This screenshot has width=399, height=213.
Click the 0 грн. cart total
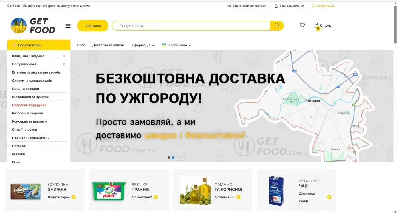point(326,25)
